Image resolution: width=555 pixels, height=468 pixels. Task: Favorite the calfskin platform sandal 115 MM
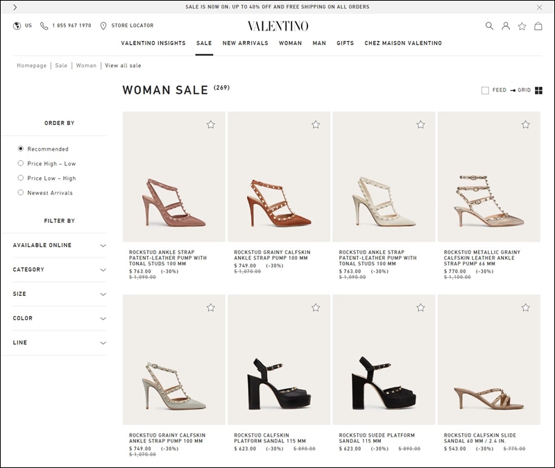(316, 308)
